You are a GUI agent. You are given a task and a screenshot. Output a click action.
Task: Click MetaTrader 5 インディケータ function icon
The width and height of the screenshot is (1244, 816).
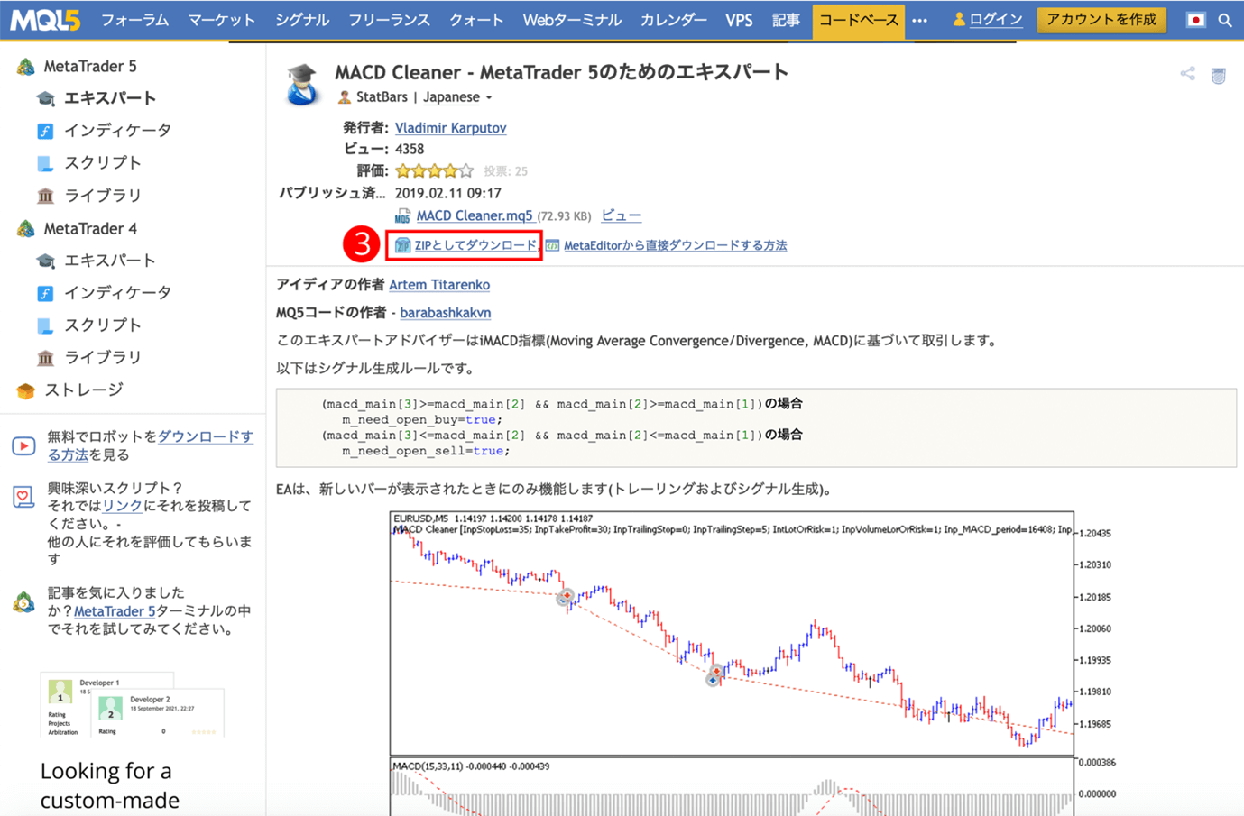[x=45, y=131]
